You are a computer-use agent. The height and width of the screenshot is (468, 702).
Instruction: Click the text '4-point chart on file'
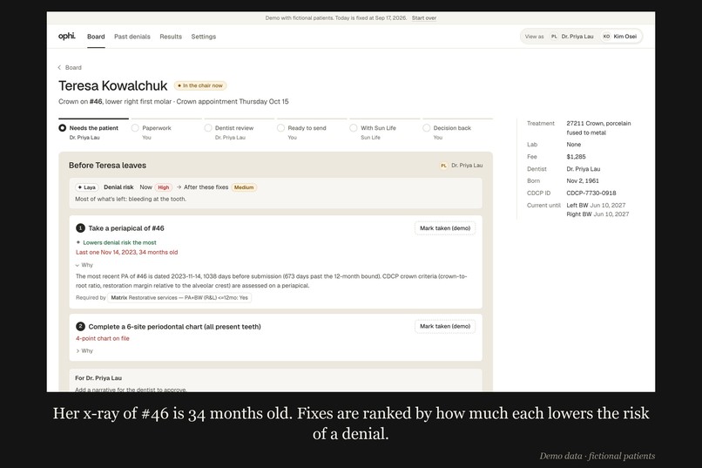[103, 338]
